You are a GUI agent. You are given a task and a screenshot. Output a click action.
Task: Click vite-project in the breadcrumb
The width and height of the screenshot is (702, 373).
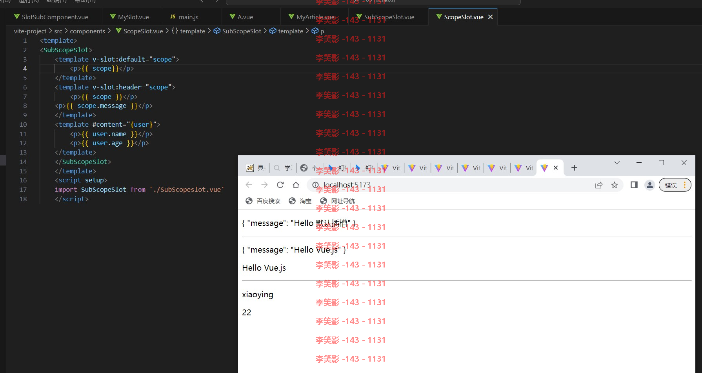pos(30,31)
